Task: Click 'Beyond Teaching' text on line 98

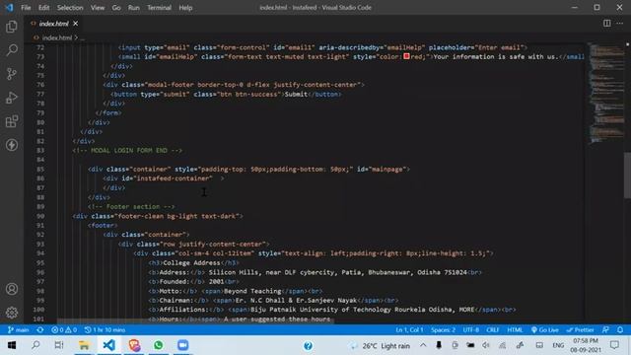Action: pos(252,291)
